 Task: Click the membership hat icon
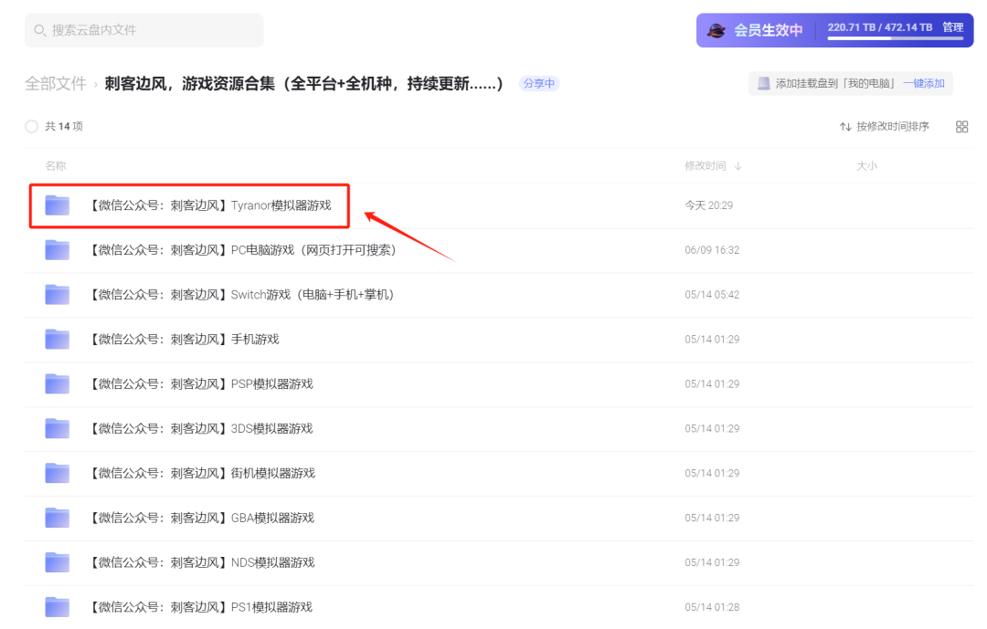716,30
